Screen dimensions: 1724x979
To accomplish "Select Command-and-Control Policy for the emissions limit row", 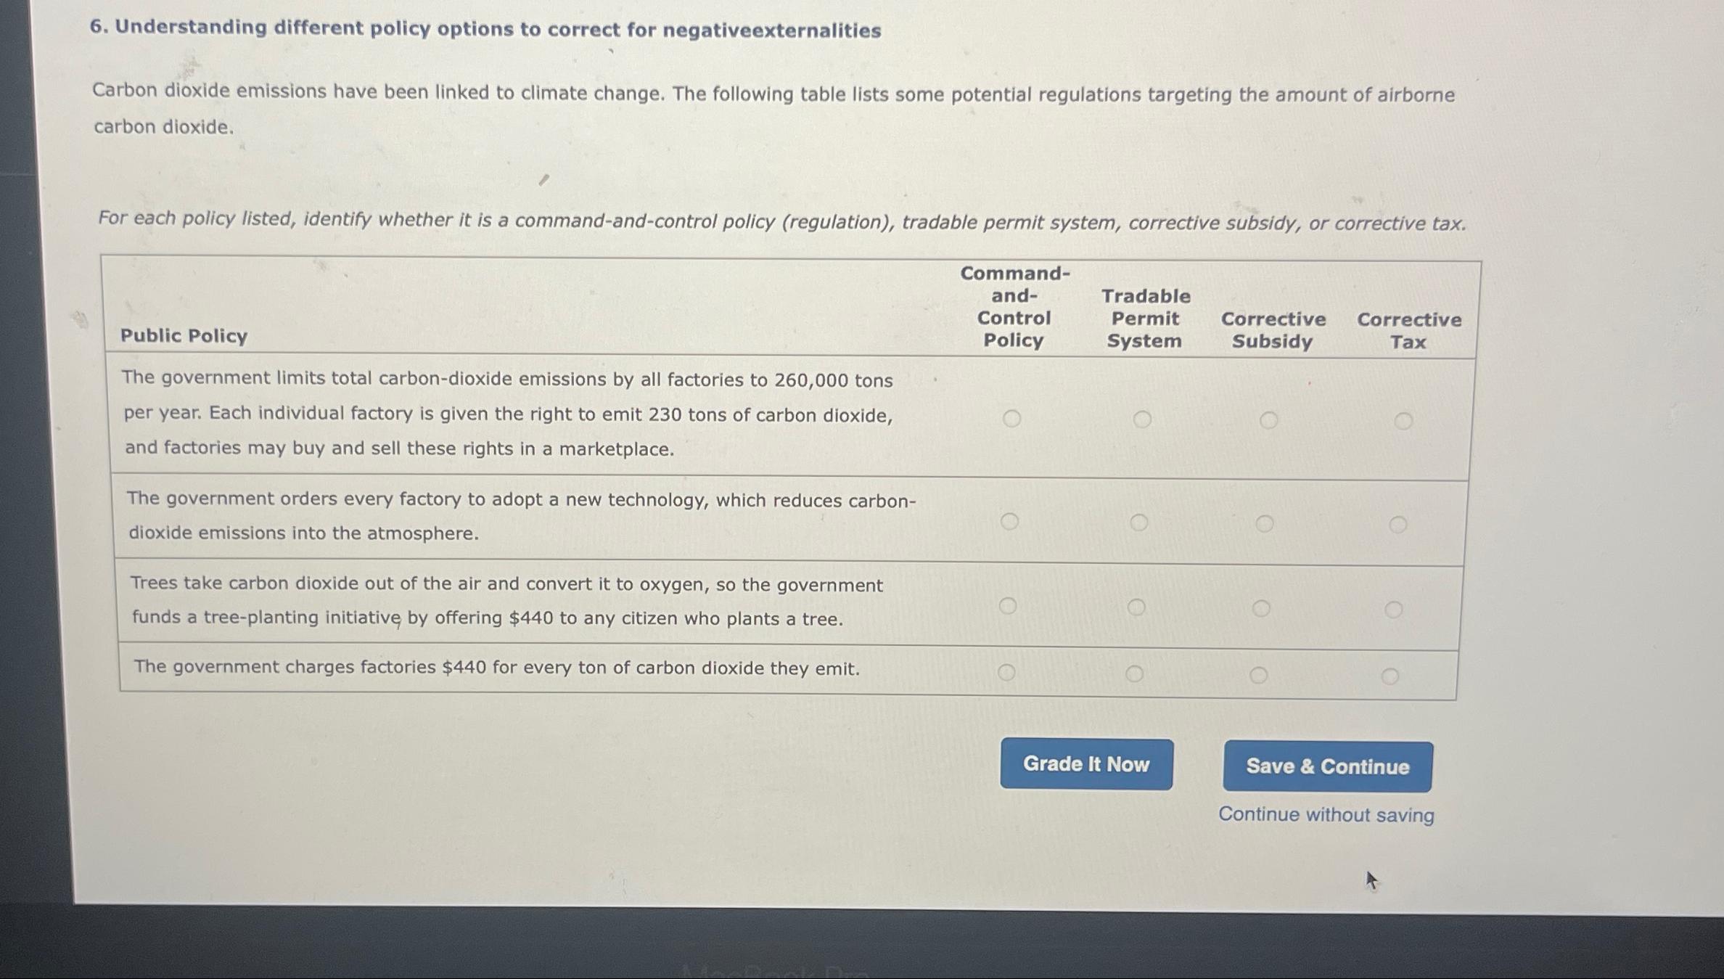I will (x=1013, y=418).
